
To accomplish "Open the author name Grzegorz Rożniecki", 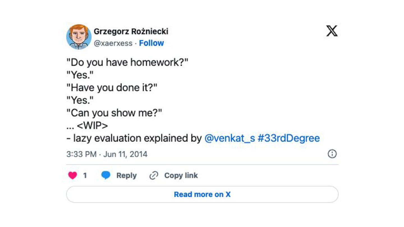I will click(x=131, y=31).
